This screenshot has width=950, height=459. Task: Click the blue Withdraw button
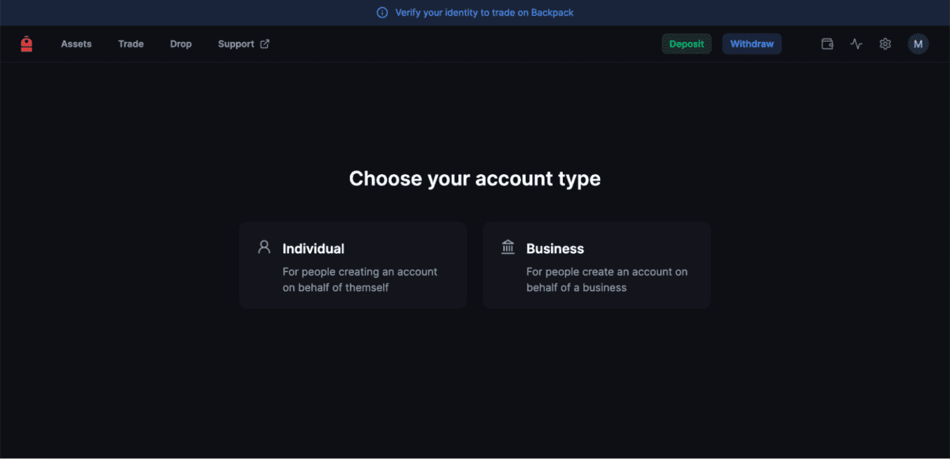point(752,44)
